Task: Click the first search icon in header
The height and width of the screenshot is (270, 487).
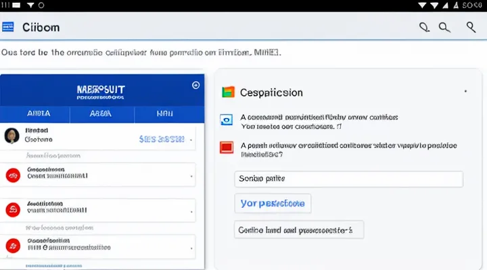Action: (424, 28)
